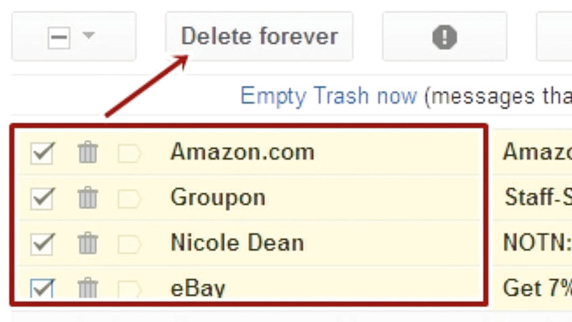This screenshot has width=572, height=322.
Task: Toggle importance marker on eBay row
Action: pyautogui.click(x=129, y=288)
